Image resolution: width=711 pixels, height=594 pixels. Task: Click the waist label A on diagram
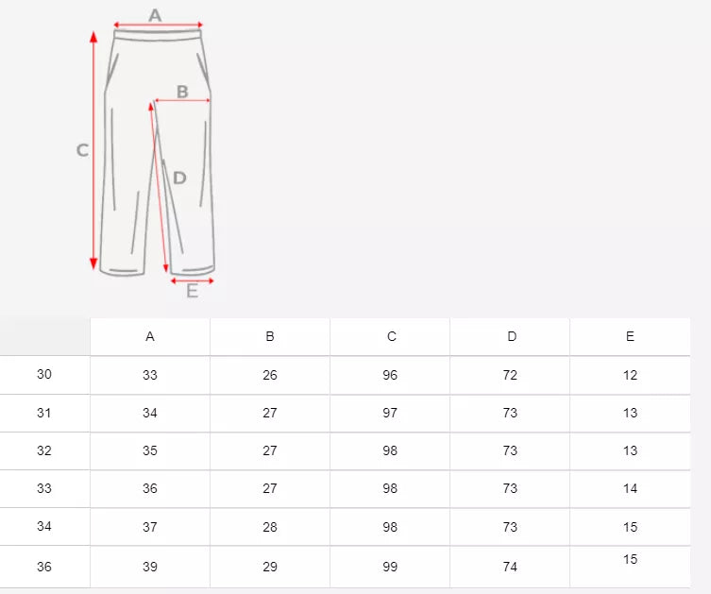(156, 14)
